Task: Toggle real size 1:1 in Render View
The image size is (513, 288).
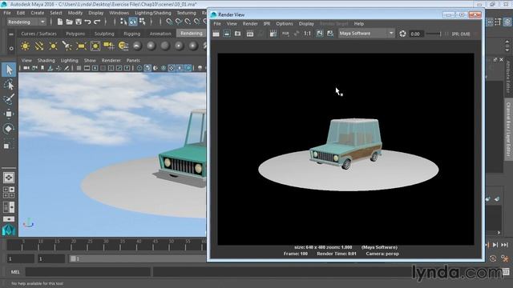Action: 307,34
